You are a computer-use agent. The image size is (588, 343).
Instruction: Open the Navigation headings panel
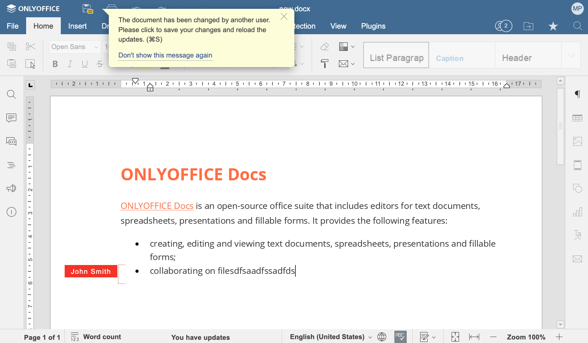[11, 165]
